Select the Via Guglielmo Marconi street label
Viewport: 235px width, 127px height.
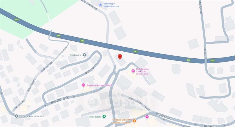click(139, 104)
